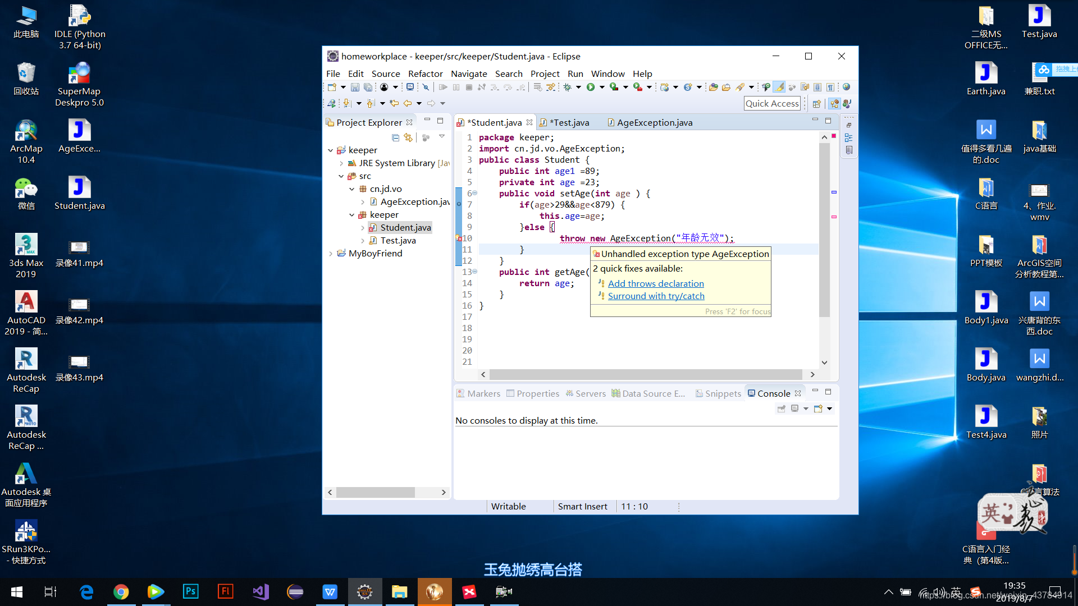This screenshot has width=1078, height=606.
Task: Expand Student.java tree node arrow
Action: [x=363, y=228]
